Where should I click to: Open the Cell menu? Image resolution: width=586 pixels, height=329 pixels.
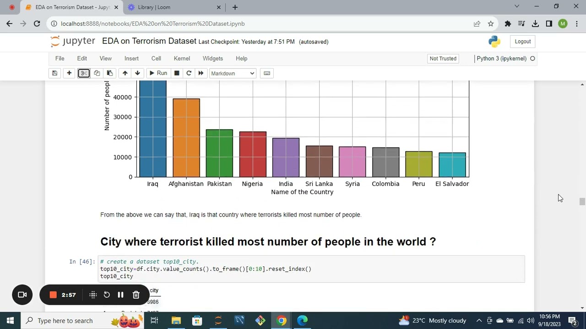click(x=156, y=58)
